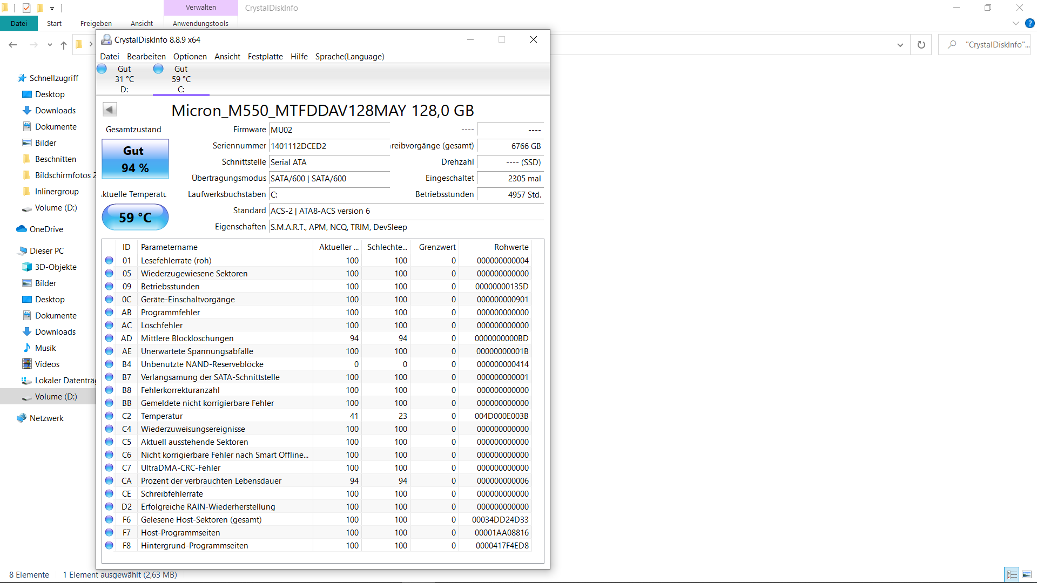
Task: Open Schnellzugriff in Explorer sidebar
Action: pos(48,78)
